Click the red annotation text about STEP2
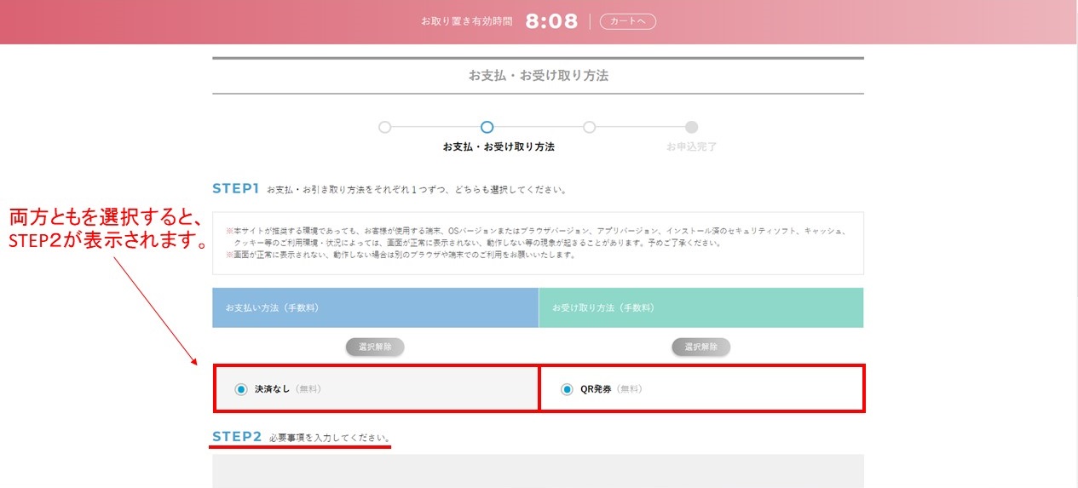 tap(106, 229)
